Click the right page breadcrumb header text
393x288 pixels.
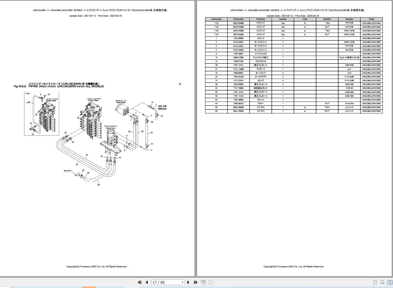click(297, 10)
